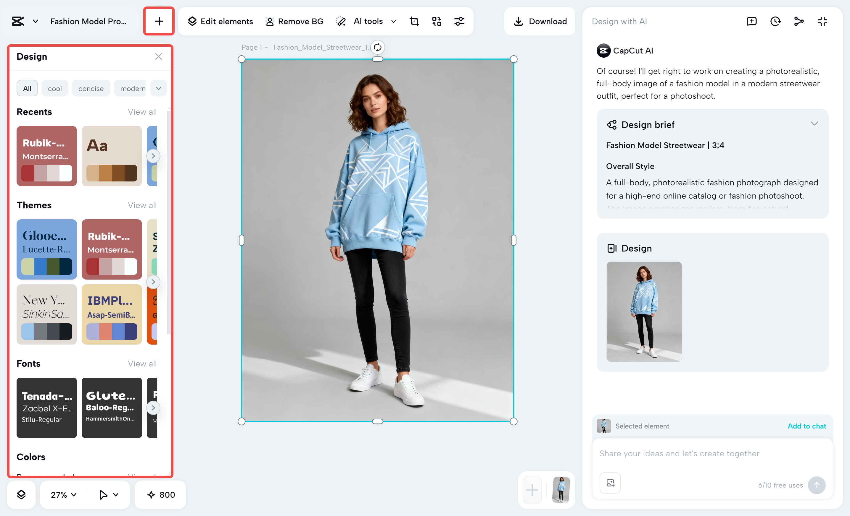The height and width of the screenshot is (516, 850).
Task: Filter designs by the concise style
Action: (x=91, y=88)
